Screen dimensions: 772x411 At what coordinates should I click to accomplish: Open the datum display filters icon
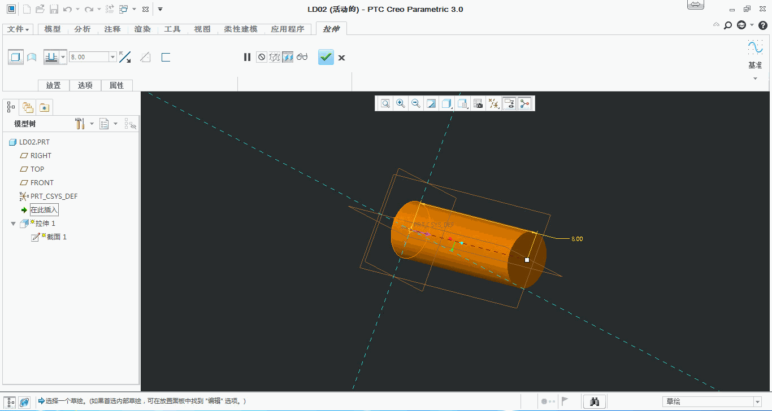(x=493, y=103)
